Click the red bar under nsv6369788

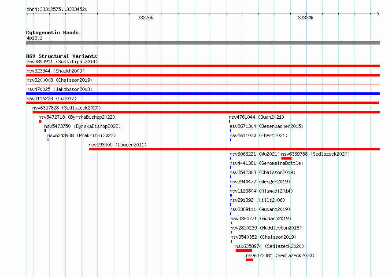(286, 158)
